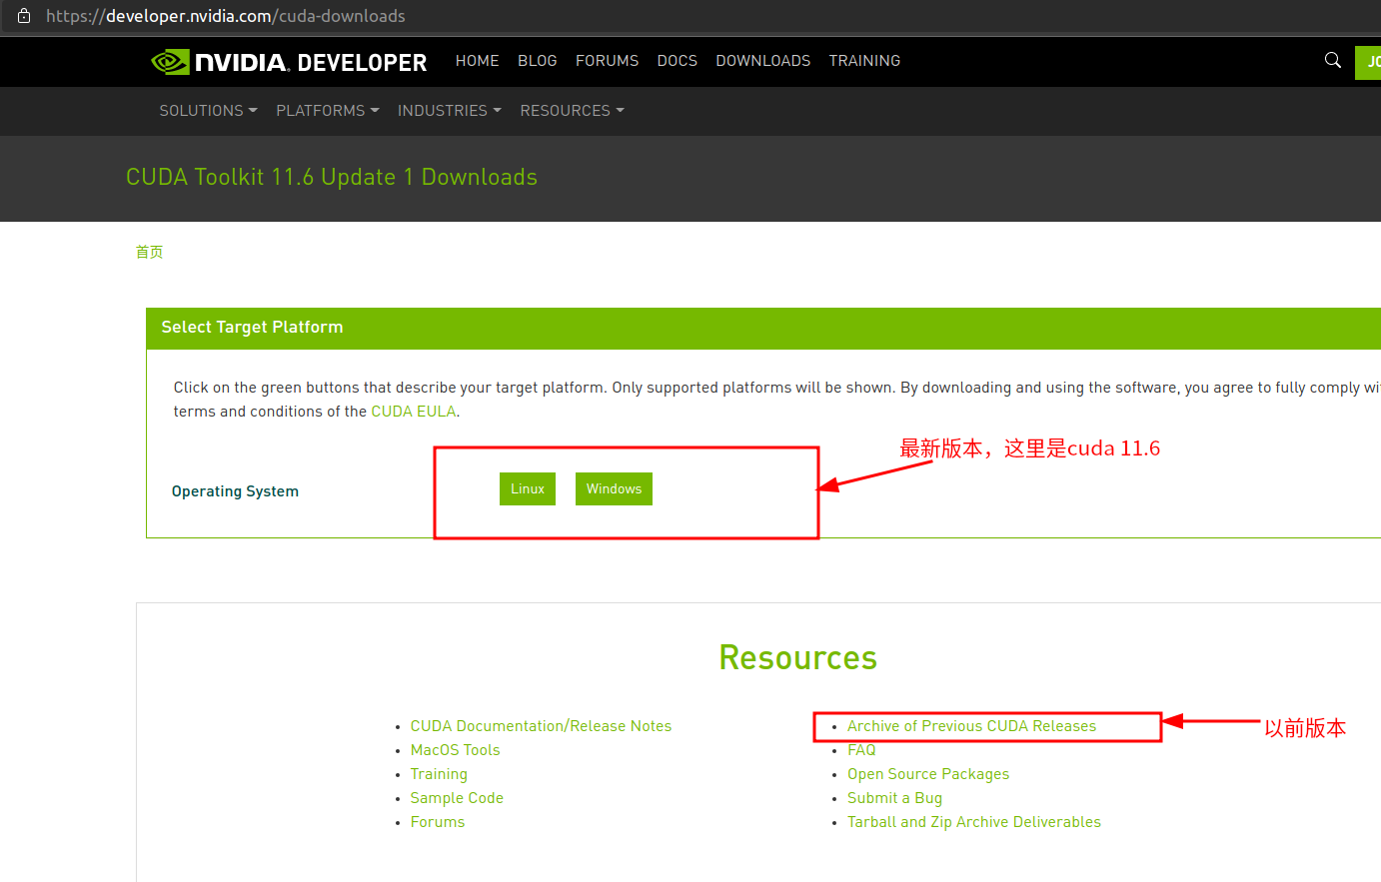This screenshot has width=1381, height=882.
Task: Open the Training resource link
Action: coord(439,774)
